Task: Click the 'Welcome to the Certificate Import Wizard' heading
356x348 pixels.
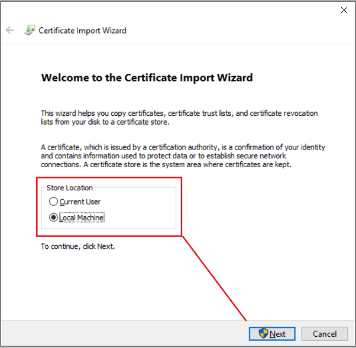Action: click(147, 78)
